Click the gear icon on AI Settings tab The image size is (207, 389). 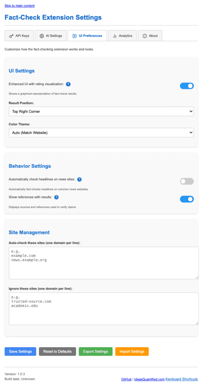click(42, 36)
